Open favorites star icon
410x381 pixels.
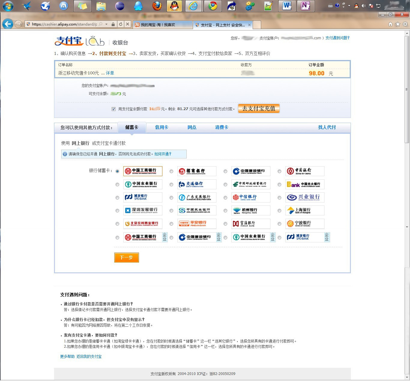click(x=398, y=24)
